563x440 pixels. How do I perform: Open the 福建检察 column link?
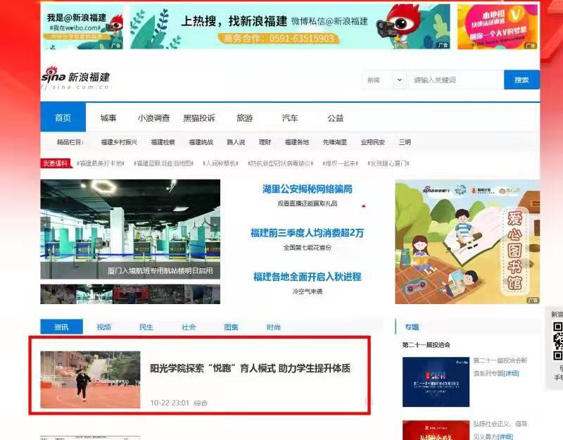163,142
